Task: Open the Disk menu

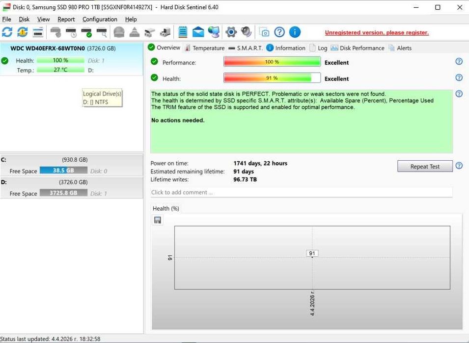Action: point(24,19)
